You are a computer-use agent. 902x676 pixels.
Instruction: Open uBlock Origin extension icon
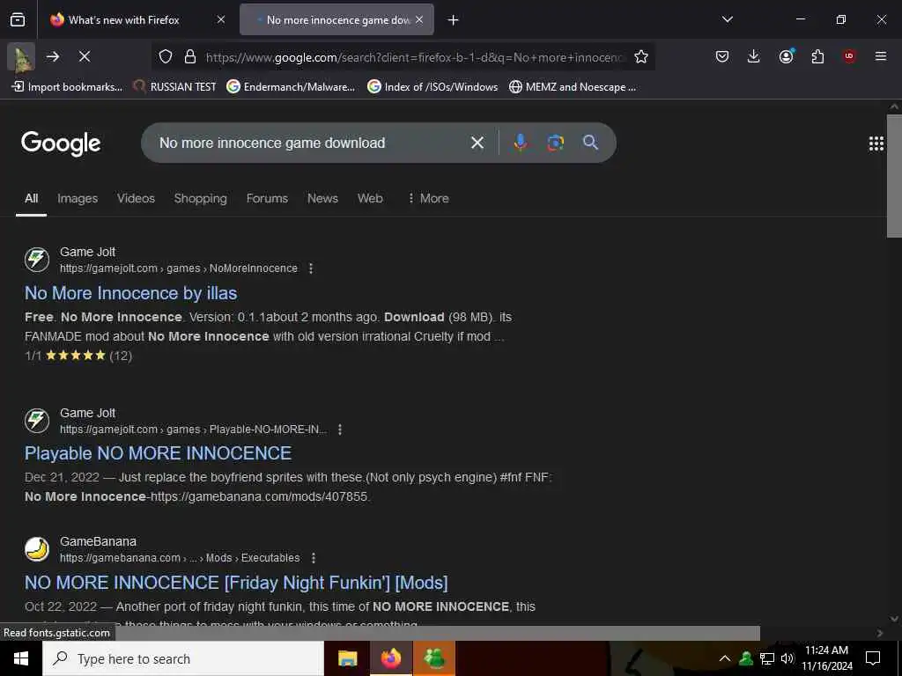pyautogui.click(x=849, y=56)
